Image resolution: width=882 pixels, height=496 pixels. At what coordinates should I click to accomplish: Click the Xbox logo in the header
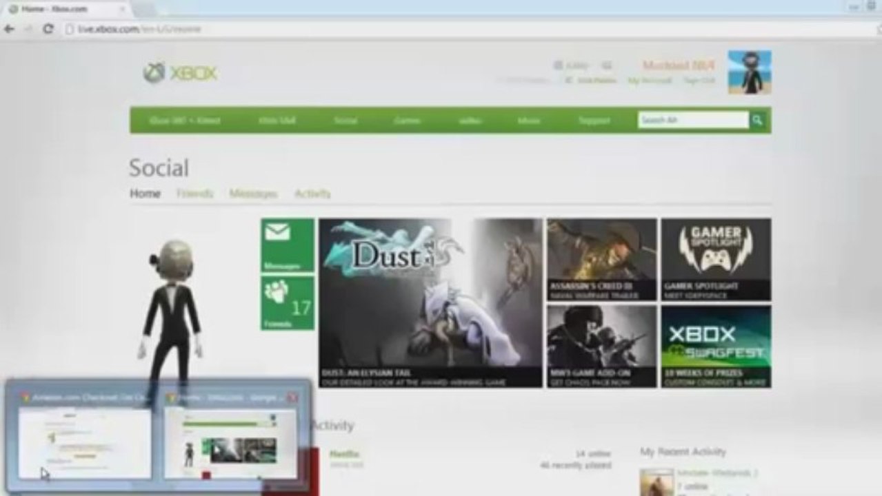pyautogui.click(x=180, y=73)
